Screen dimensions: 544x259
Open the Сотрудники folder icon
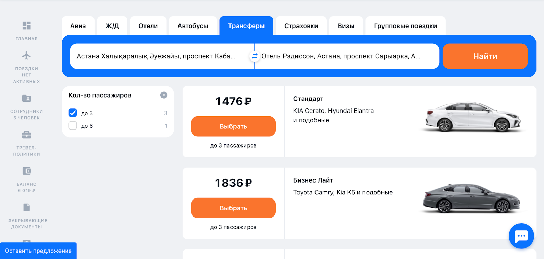coord(27,98)
